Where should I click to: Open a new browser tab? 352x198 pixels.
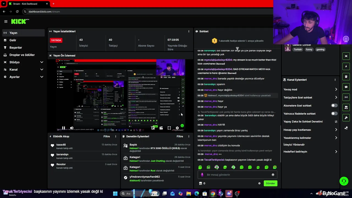[x=53, y=4]
